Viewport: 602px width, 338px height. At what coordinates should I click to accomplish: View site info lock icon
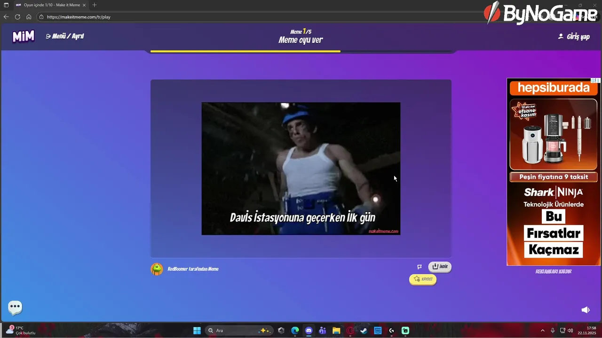coord(41,17)
